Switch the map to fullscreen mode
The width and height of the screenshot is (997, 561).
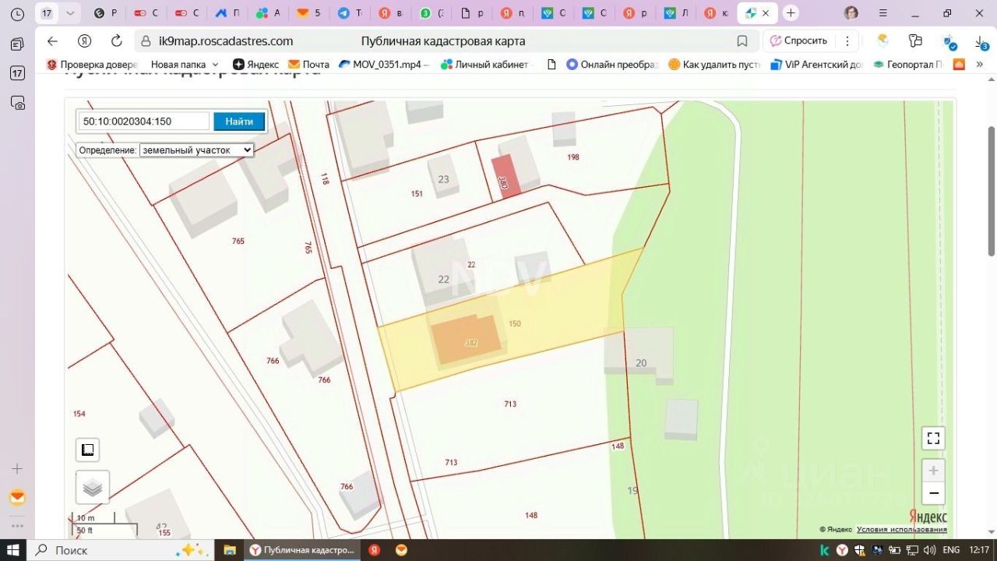click(933, 438)
